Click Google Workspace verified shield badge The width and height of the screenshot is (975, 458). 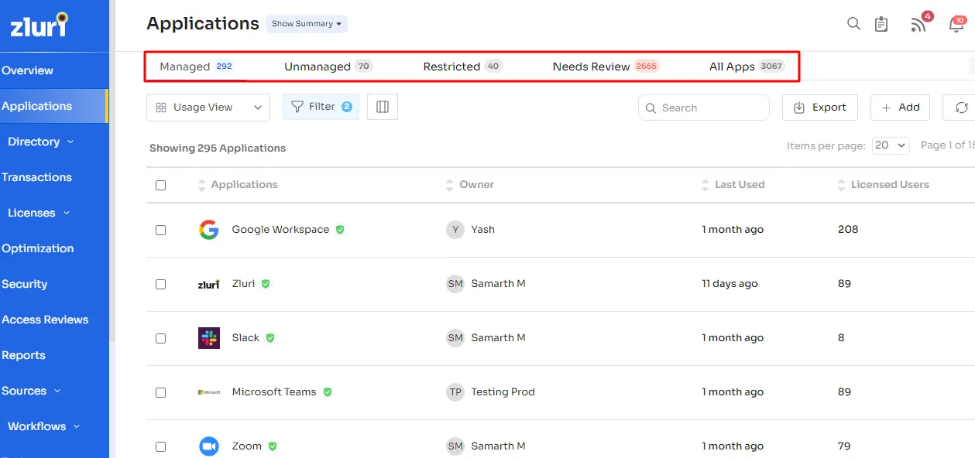coord(340,230)
